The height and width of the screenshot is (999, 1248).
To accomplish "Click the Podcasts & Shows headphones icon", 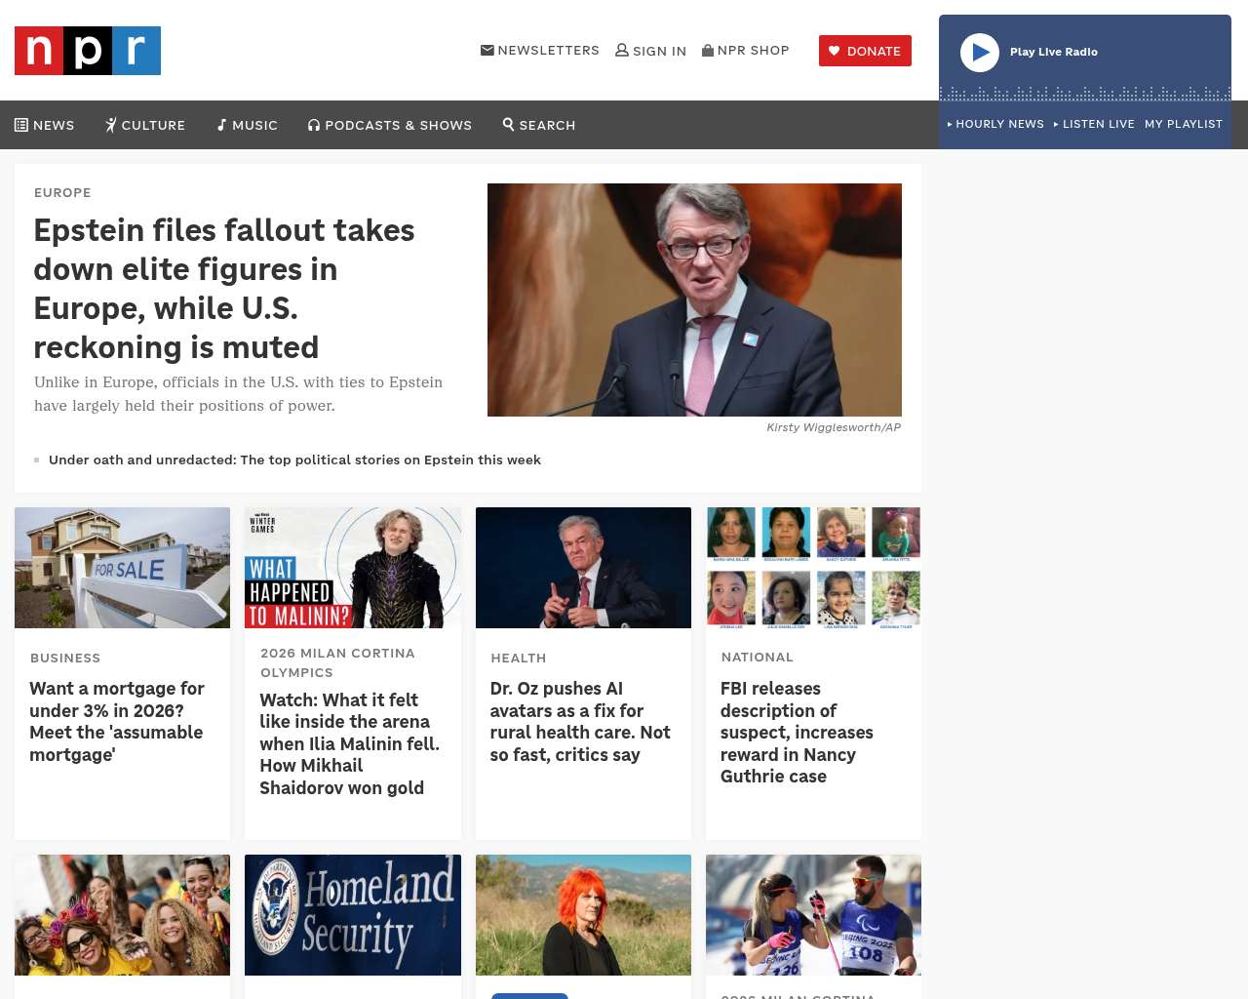I will click(314, 125).
